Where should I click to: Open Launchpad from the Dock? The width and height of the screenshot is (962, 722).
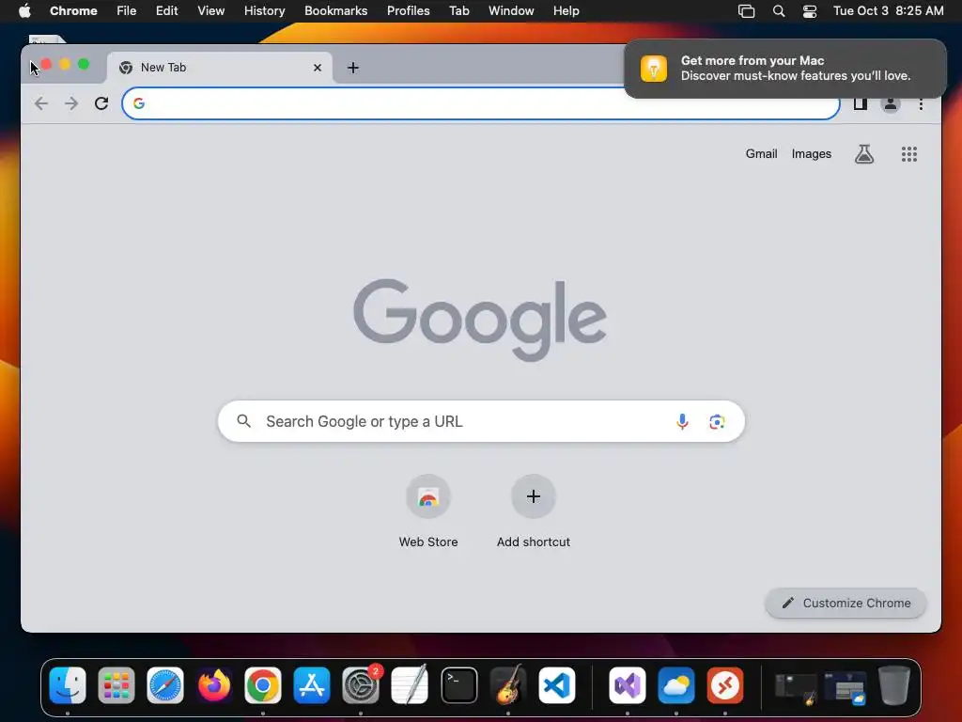[x=116, y=685]
